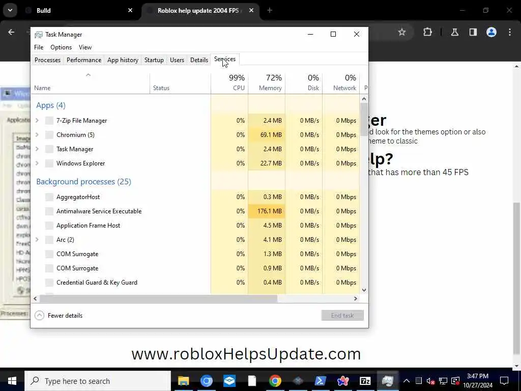Screen dimensions: 521x391
Task: Select the first COM Surrogate 1.3 MB row
Action: (195, 254)
